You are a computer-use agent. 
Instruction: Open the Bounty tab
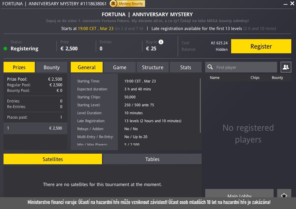pos(52,67)
